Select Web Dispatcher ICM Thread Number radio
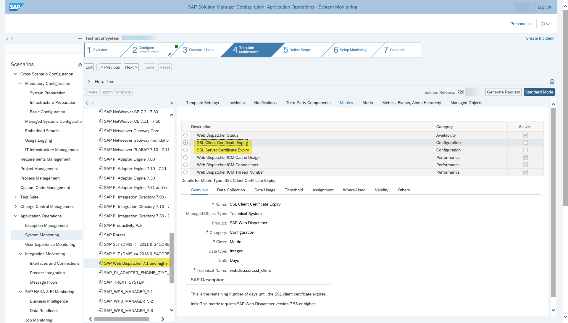The width and height of the screenshot is (568, 323). coord(185,172)
